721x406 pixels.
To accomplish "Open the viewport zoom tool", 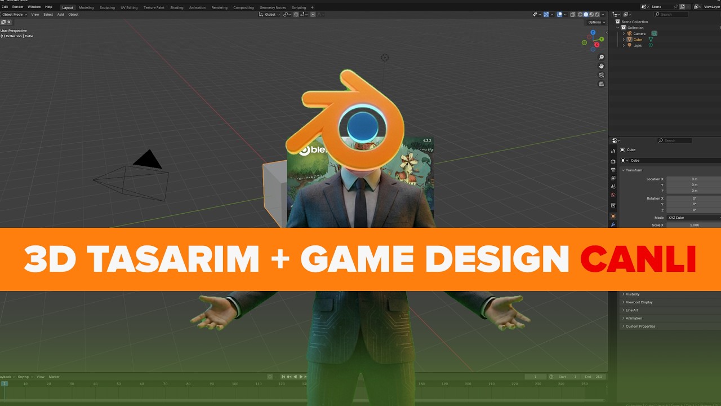I will (x=601, y=58).
